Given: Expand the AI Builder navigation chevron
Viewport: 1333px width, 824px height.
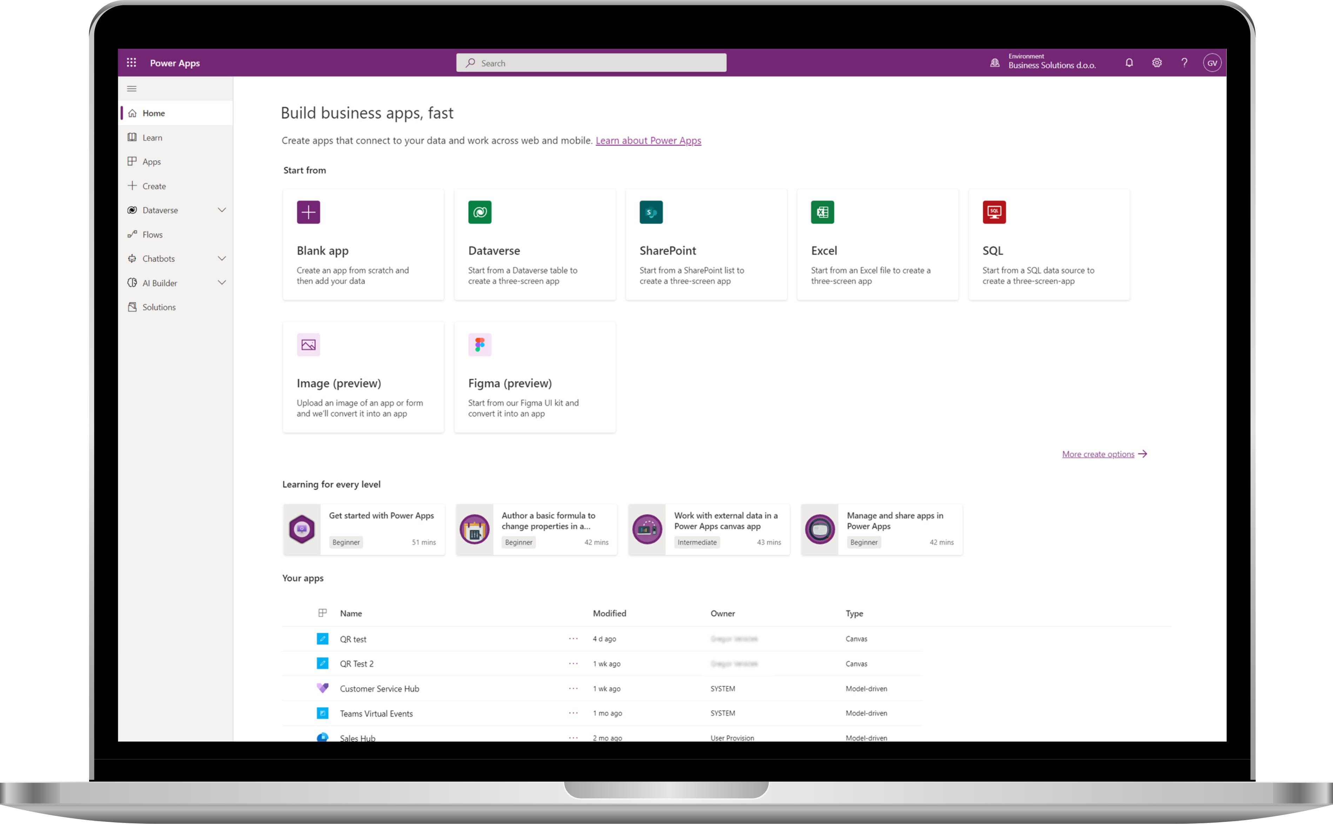Looking at the screenshot, I should [222, 282].
